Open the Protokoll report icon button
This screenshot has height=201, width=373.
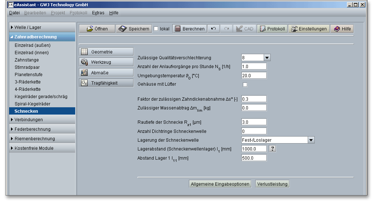(x=272, y=29)
